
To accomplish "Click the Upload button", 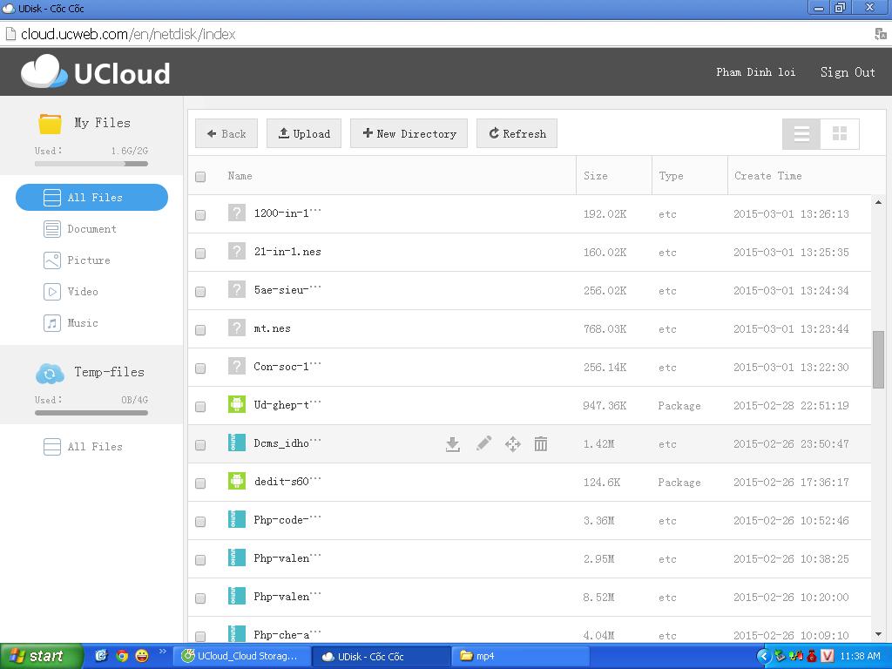I will (303, 134).
